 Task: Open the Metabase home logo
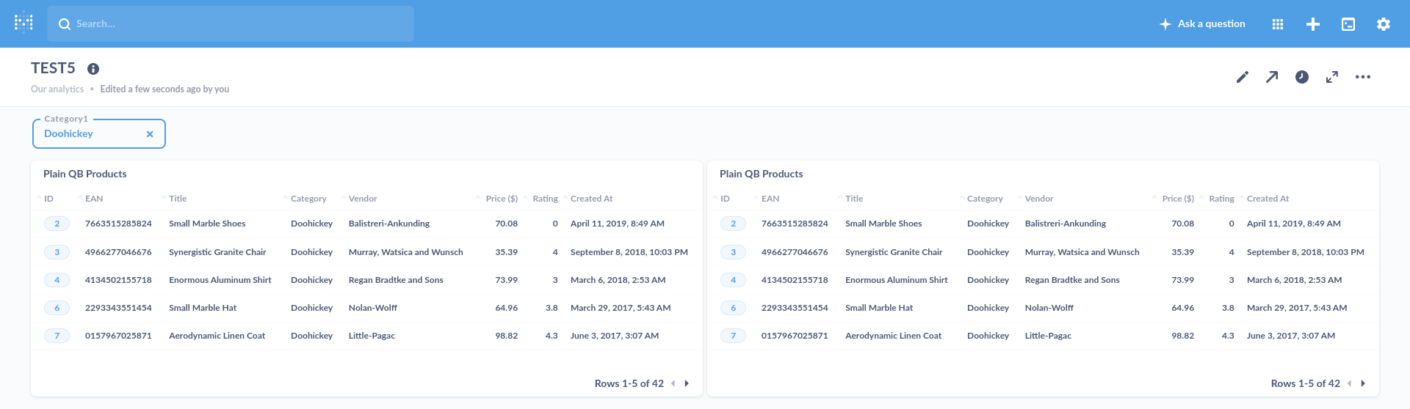[23, 23]
